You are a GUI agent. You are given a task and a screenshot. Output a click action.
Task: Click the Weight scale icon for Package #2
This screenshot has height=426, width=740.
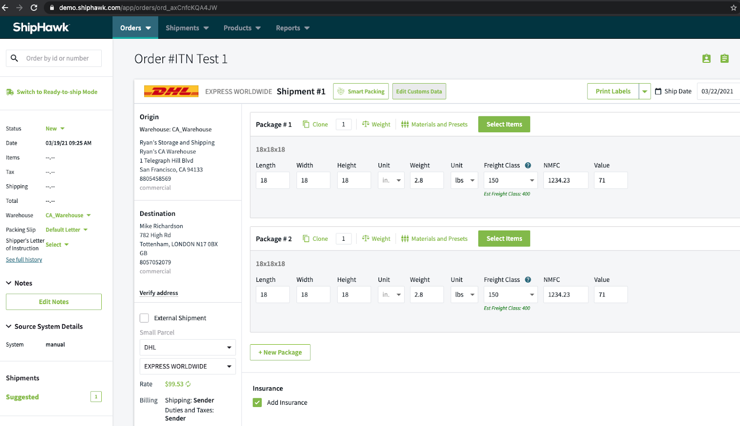coord(365,238)
